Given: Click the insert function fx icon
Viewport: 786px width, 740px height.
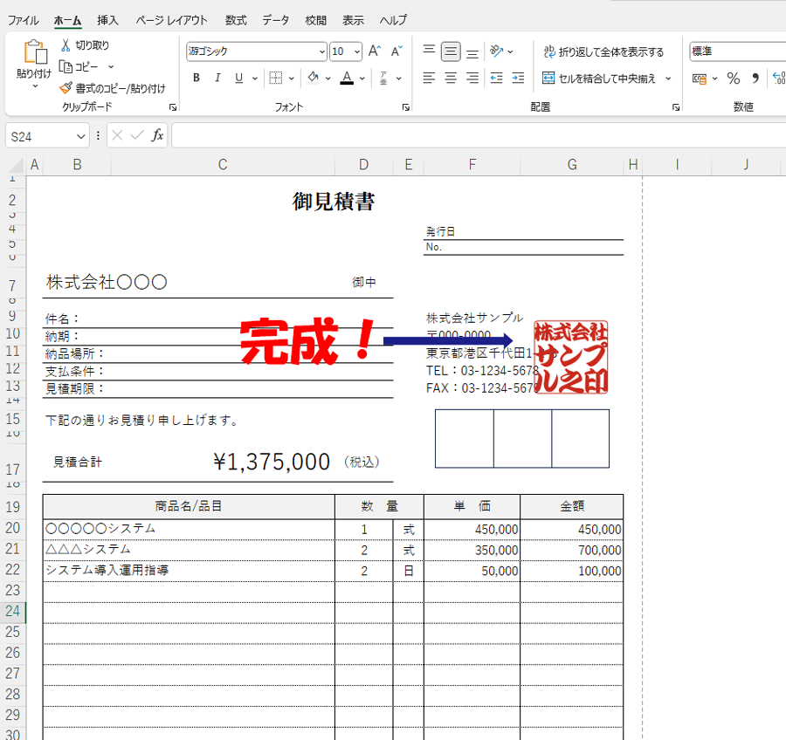Looking at the screenshot, I should click(x=157, y=135).
